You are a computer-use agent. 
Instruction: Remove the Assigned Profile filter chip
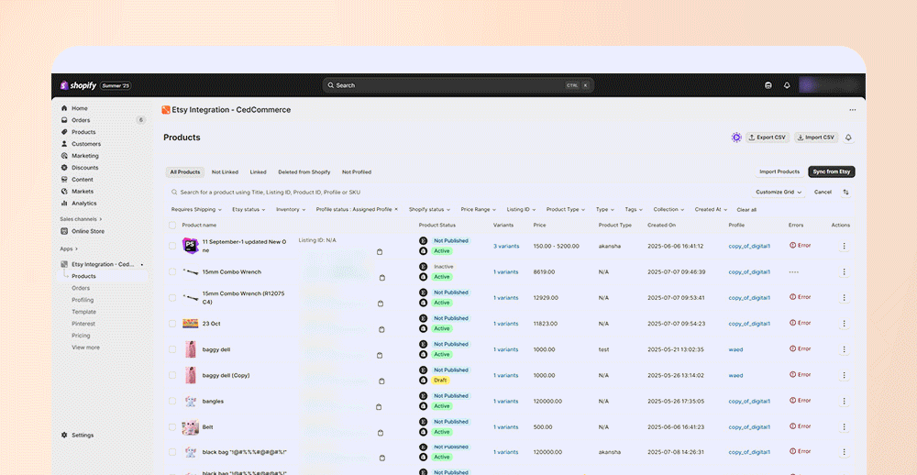[x=396, y=209]
